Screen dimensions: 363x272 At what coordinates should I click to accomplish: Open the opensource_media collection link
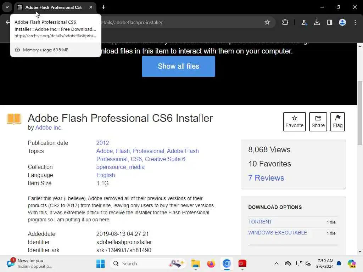pos(121,167)
